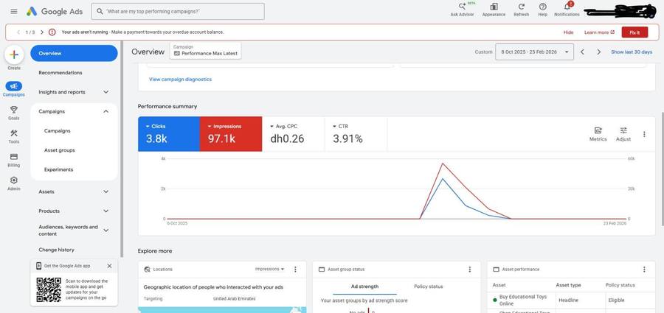Viewport: 664px width, 313px height.
Task: Open Performance summary more options
Action: pos(644,134)
